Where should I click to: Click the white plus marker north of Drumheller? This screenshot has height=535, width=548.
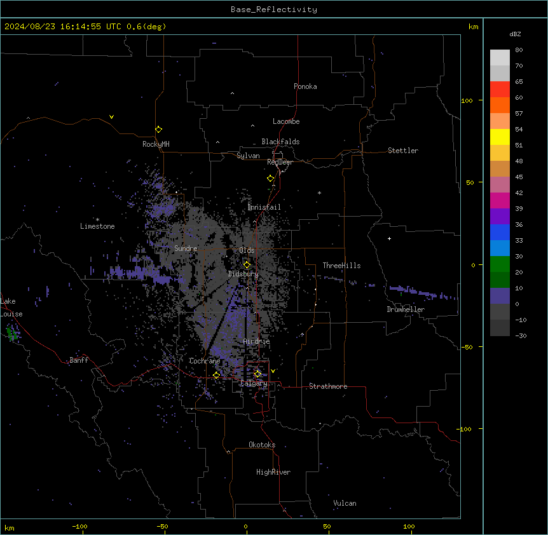(389, 238)
